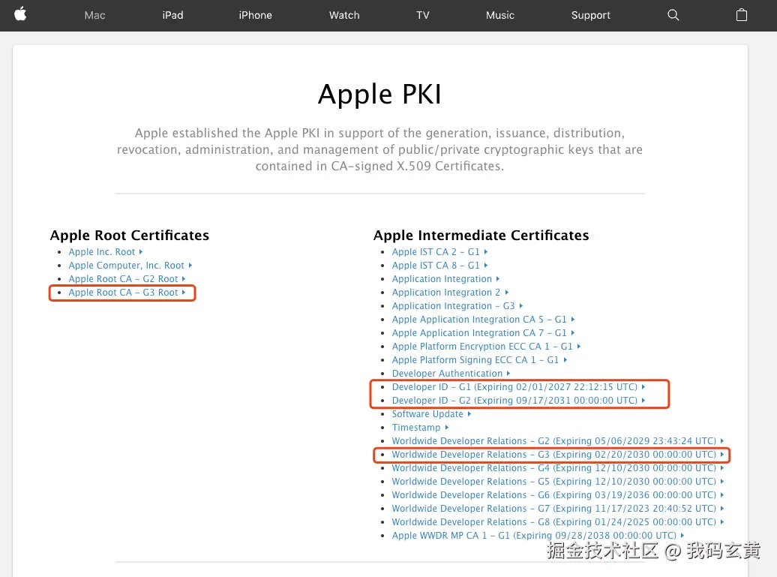Download Worldwide Developer Relations - G2 certificate
Screen dimensions: 777x577
pyautogui.click(x=558, y=440)
